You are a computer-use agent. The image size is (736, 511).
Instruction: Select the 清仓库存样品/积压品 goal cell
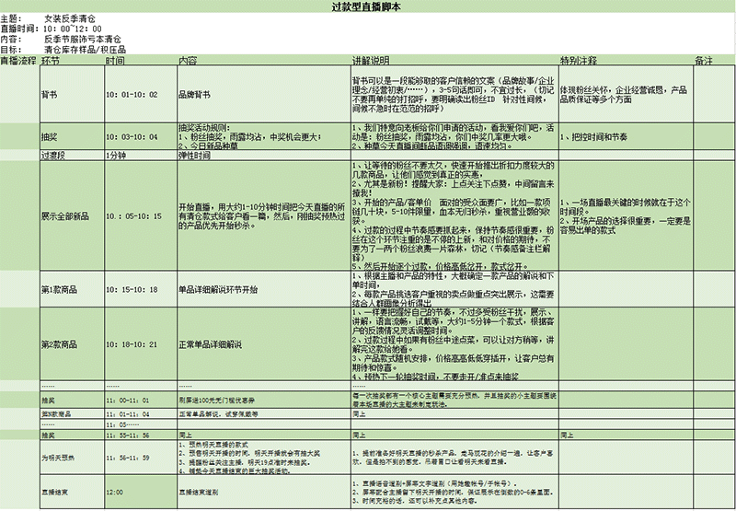[x=86, y=50]
